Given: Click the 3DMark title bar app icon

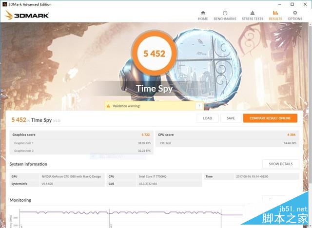Looking at the screenshot, I should pyautogui.click(x=4, y=4).
